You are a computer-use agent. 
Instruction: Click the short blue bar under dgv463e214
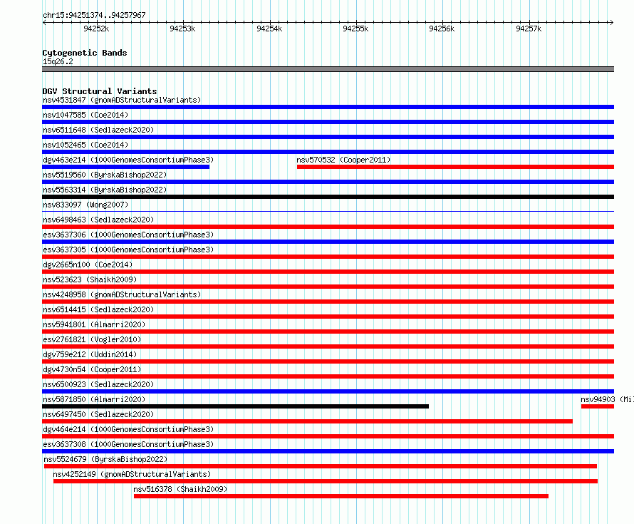click(126, 167)
